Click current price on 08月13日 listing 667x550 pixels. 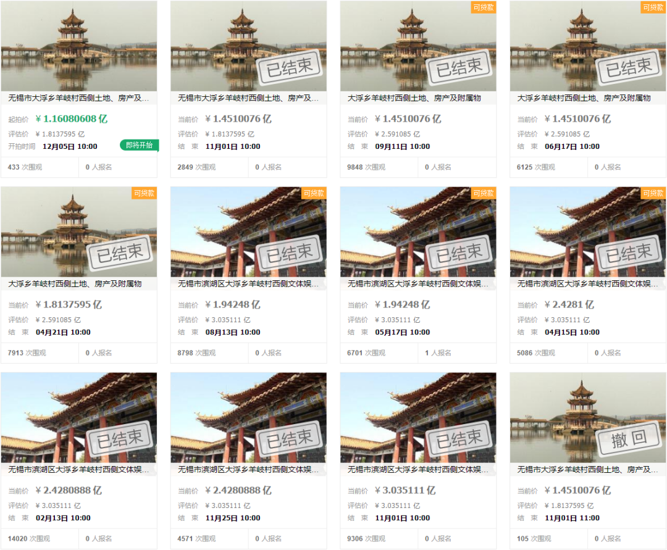pos(233,305)
